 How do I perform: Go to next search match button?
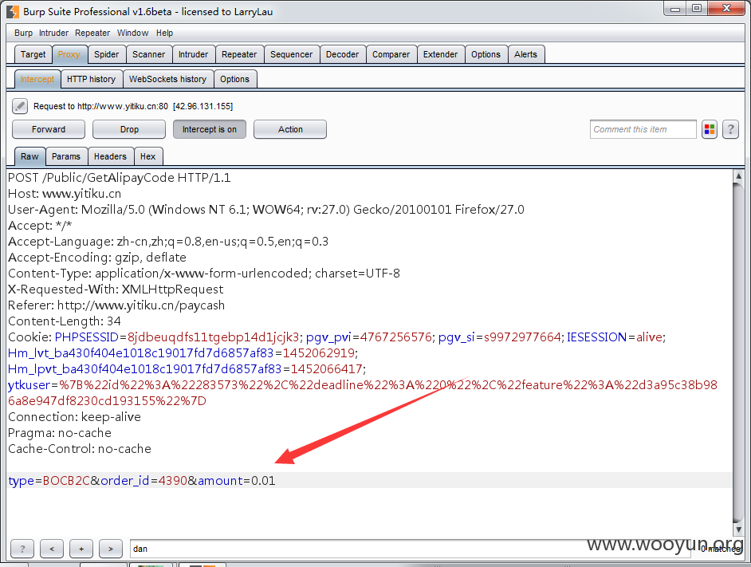111,549
